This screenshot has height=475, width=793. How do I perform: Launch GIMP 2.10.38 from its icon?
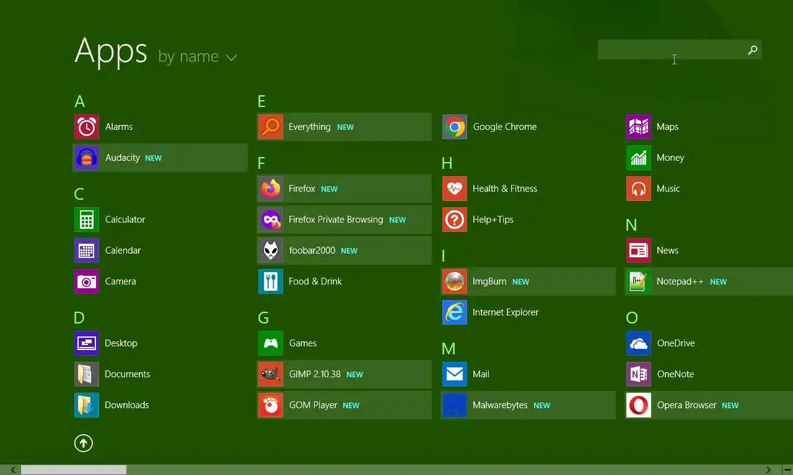271,374
